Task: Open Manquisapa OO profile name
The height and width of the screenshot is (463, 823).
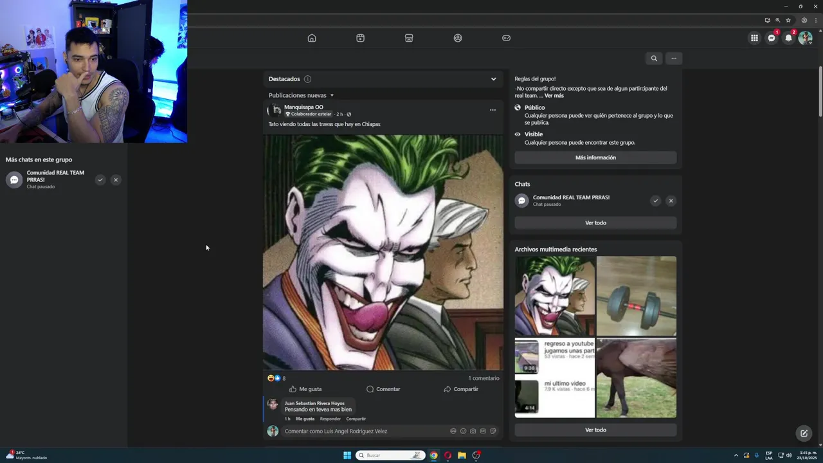Action: click(303, 107)
